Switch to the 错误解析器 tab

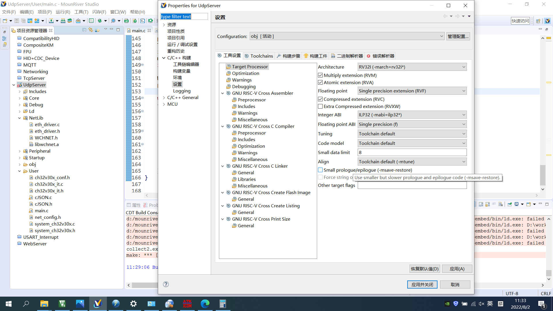[380, 56]
